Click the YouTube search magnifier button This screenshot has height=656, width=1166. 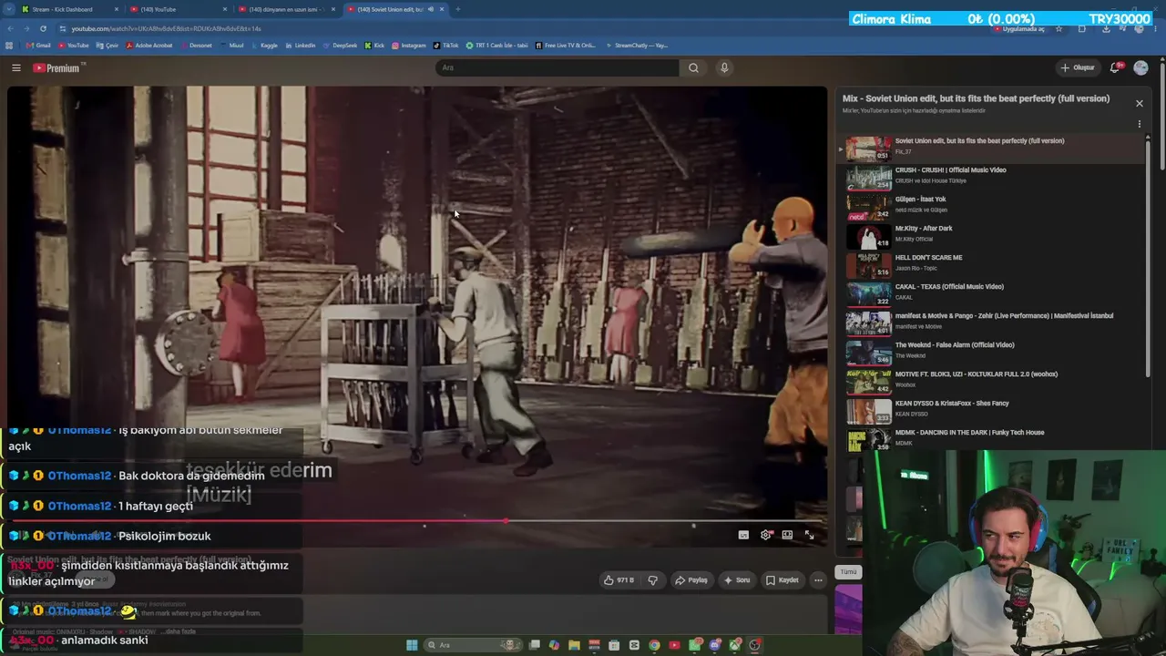pos(693,67)
